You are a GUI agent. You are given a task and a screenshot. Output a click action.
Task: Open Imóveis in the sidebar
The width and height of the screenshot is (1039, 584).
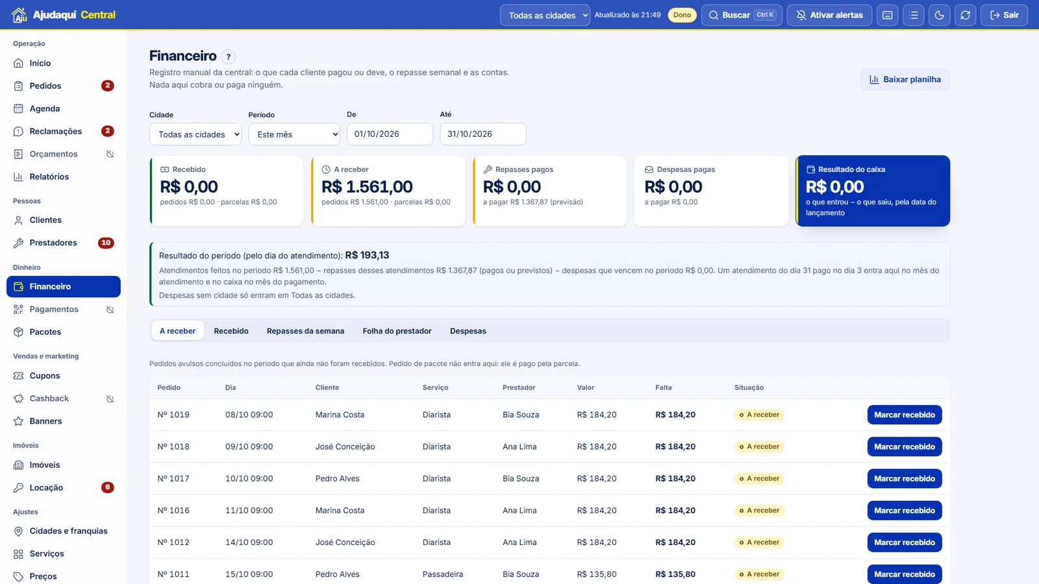tap(64, 465)
